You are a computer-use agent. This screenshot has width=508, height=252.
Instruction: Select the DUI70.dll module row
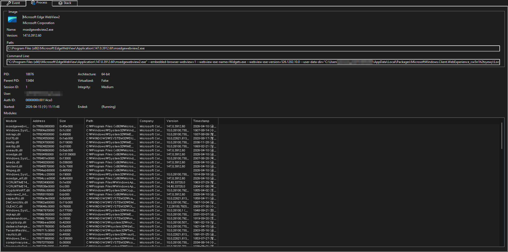[x=111, y=138]
